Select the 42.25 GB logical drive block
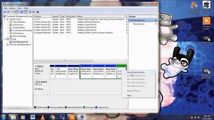 (x=111, y=72)
